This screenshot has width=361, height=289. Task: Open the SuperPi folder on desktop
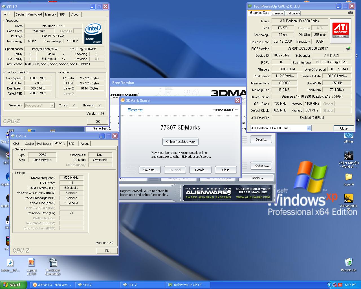coord(349,179)
